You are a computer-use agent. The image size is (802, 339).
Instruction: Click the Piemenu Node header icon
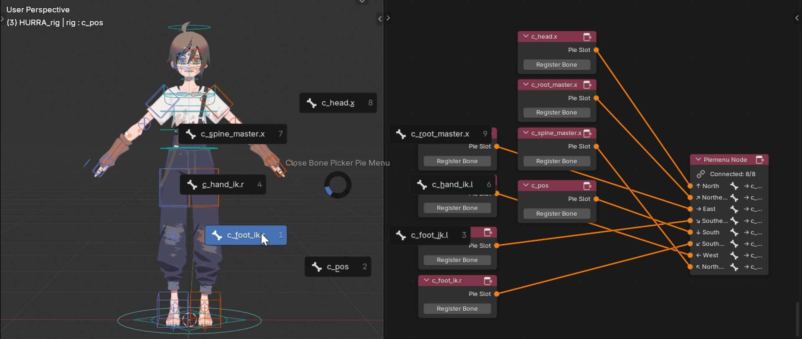[x=760, y=160]
